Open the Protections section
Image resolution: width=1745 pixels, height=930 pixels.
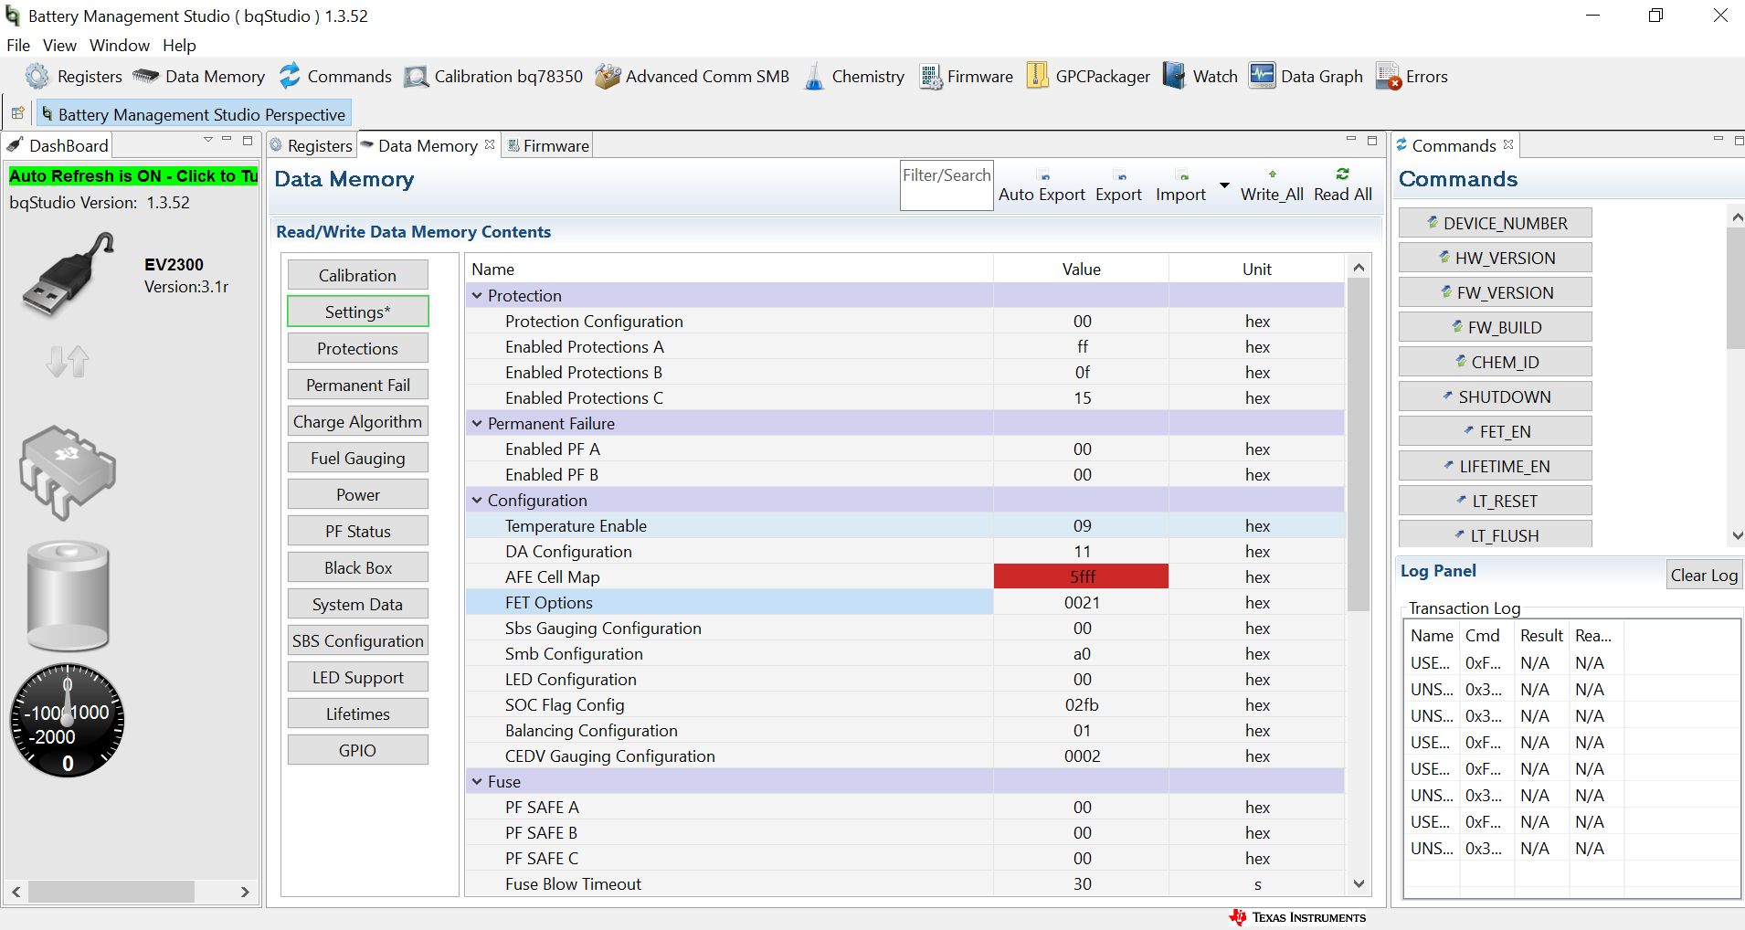point(358,348)
